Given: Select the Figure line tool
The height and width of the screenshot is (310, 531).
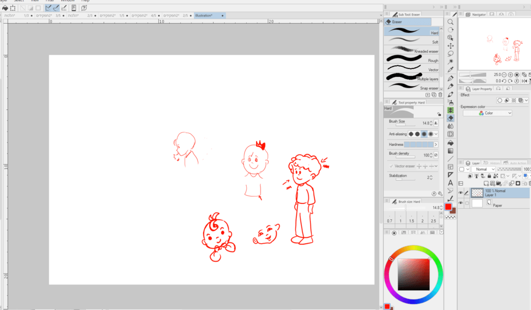Looking at the screenshot, I should click(450, 159).
